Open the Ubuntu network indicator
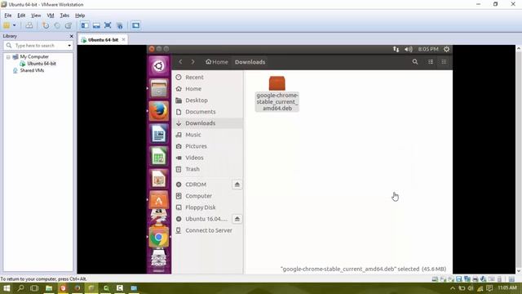Image resolution: width=522 pixels, height=294 pixels. click(396, 49)
